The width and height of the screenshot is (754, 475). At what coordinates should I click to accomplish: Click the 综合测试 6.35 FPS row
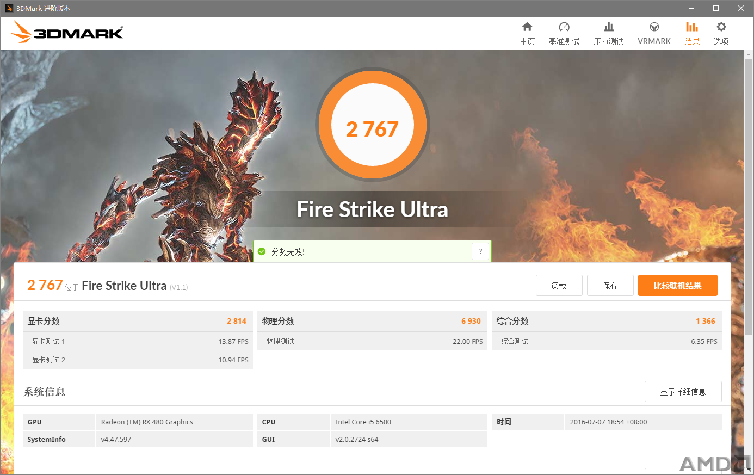(607, 341)
